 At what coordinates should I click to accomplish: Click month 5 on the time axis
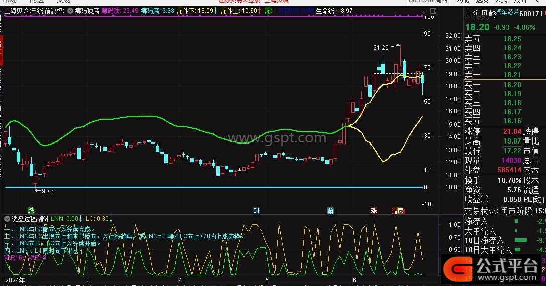[267, 280]
